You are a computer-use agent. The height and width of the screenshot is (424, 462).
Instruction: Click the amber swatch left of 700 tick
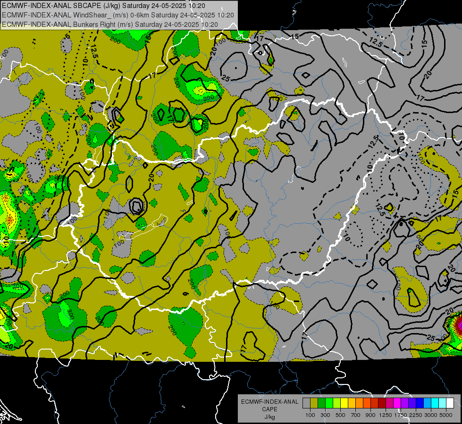(352, 403)
